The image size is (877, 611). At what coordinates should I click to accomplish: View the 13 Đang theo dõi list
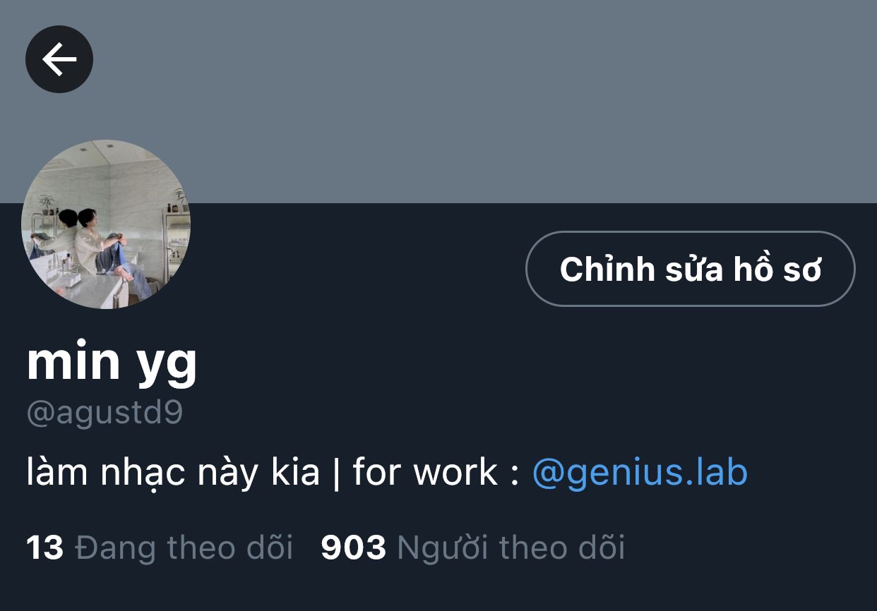160,548
